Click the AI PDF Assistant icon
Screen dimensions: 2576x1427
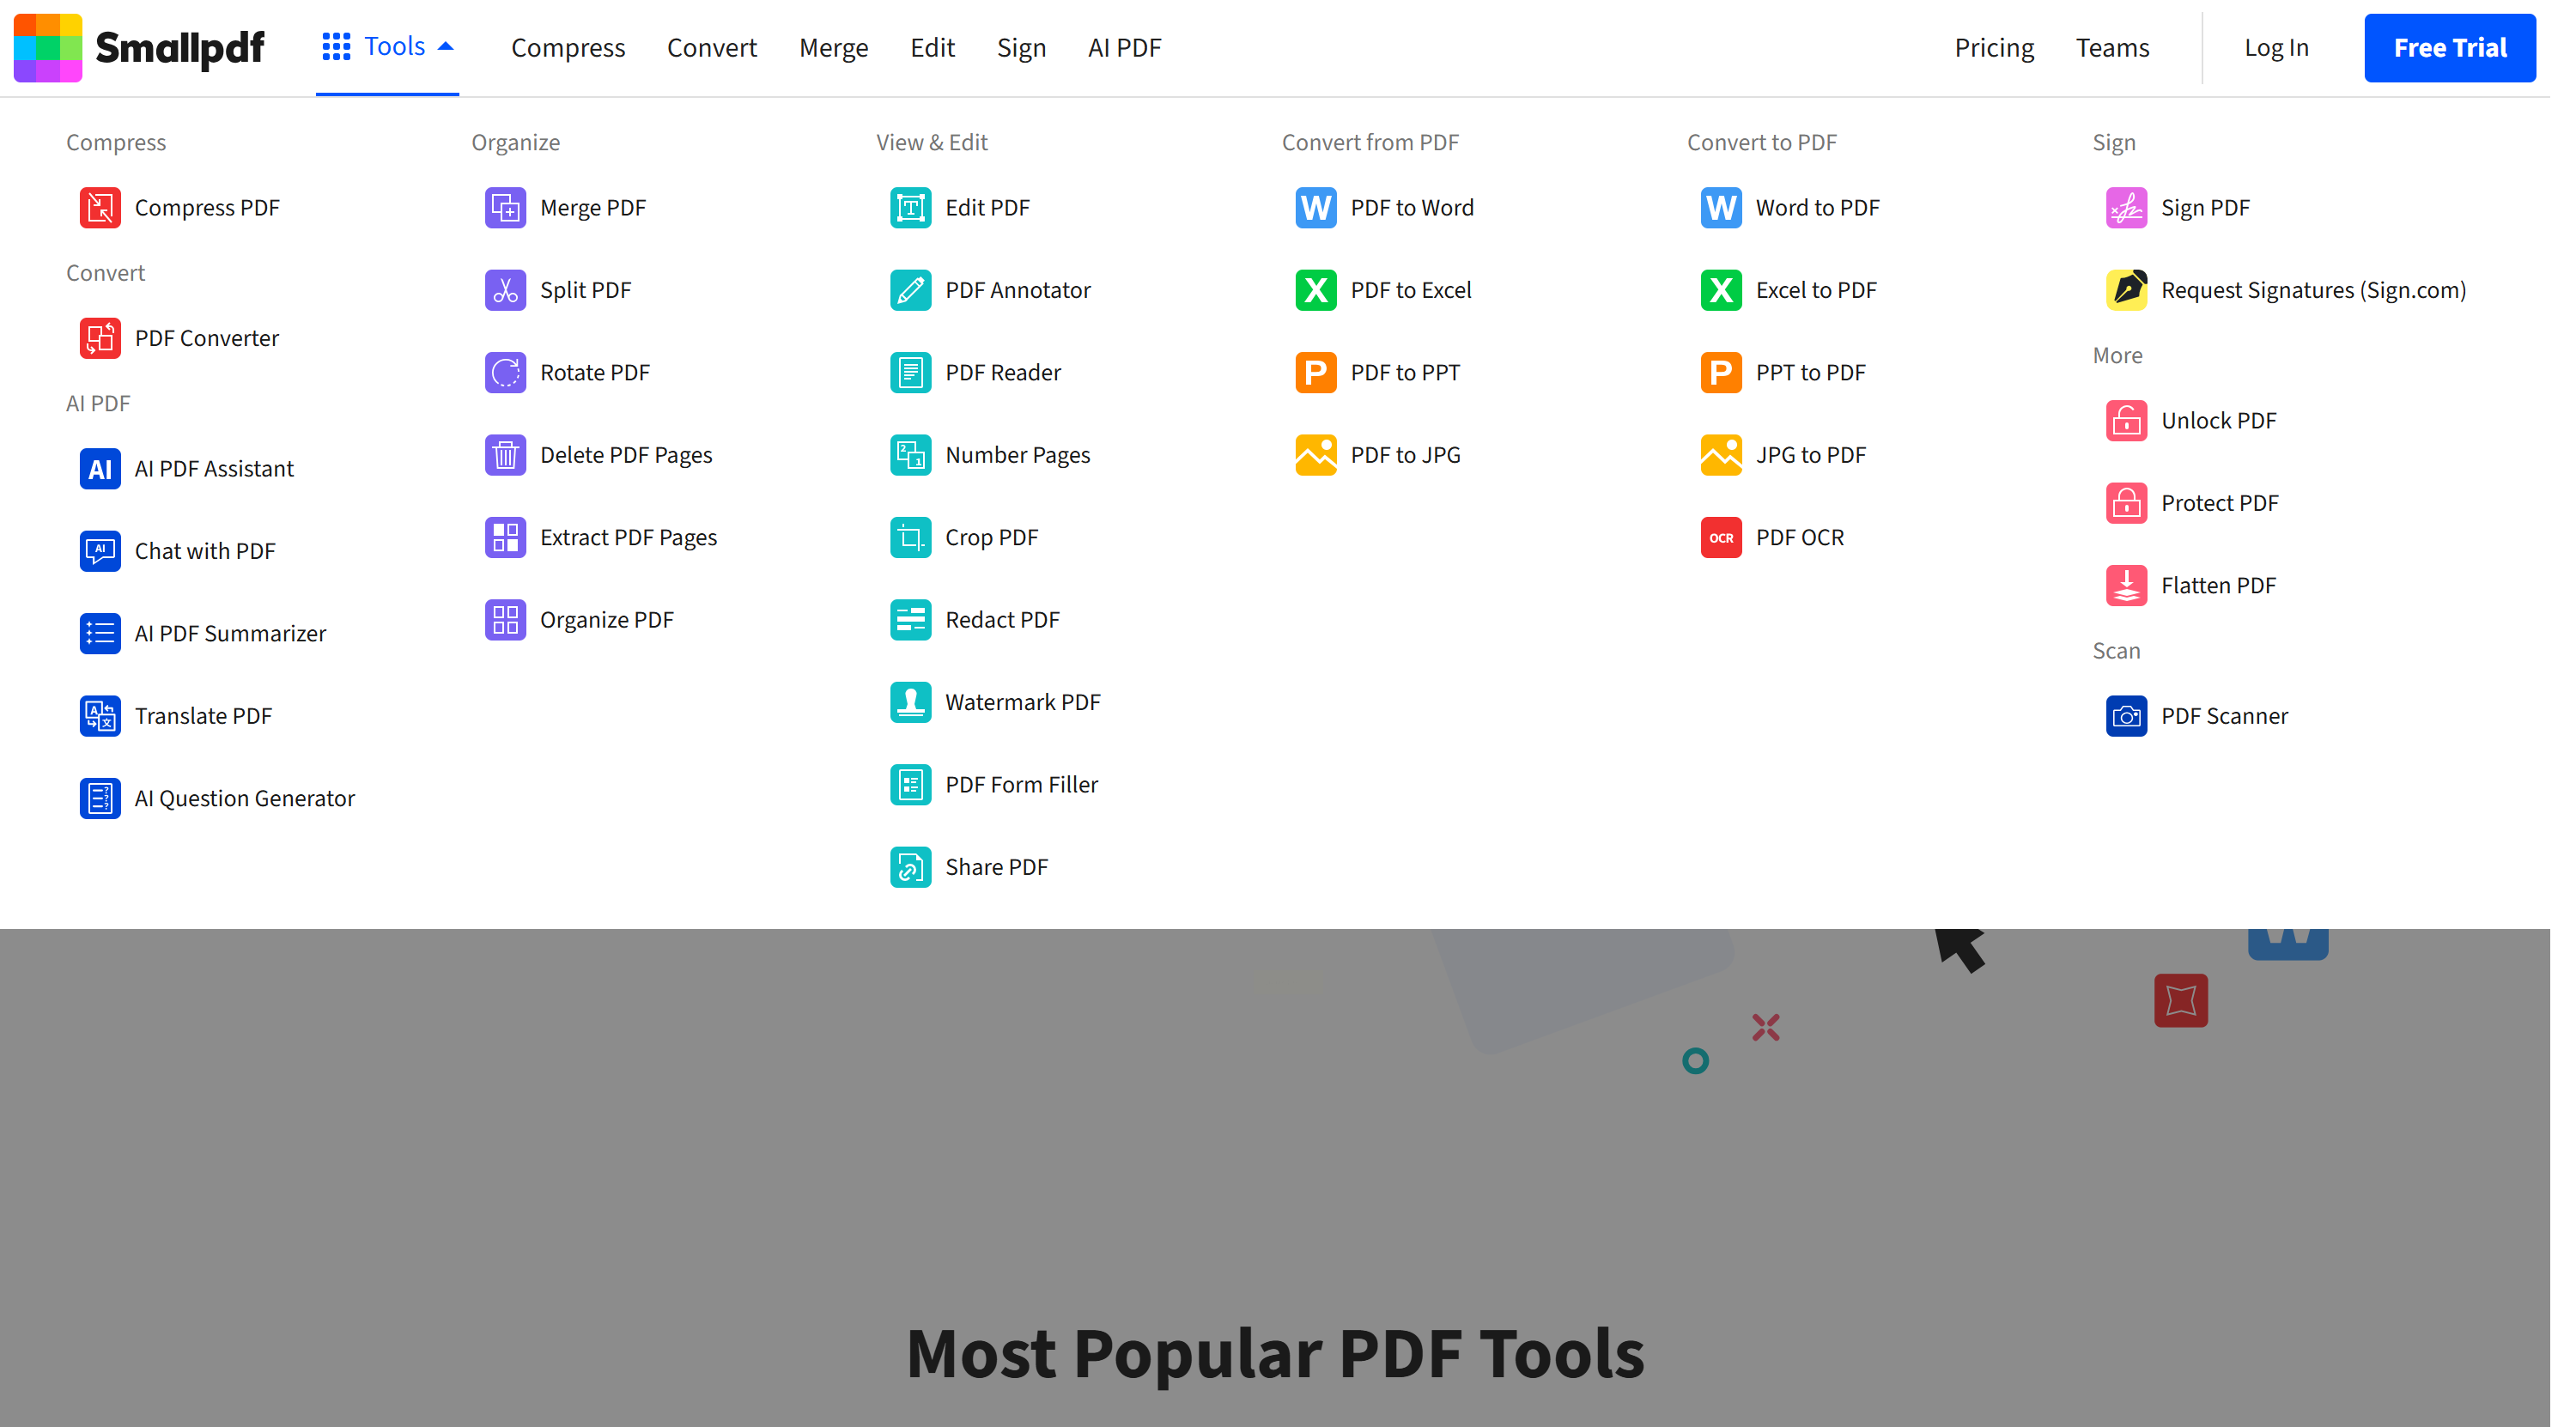[100, 469]
